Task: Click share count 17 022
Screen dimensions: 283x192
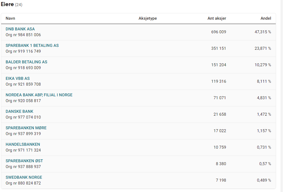Action: click(220, 131)
